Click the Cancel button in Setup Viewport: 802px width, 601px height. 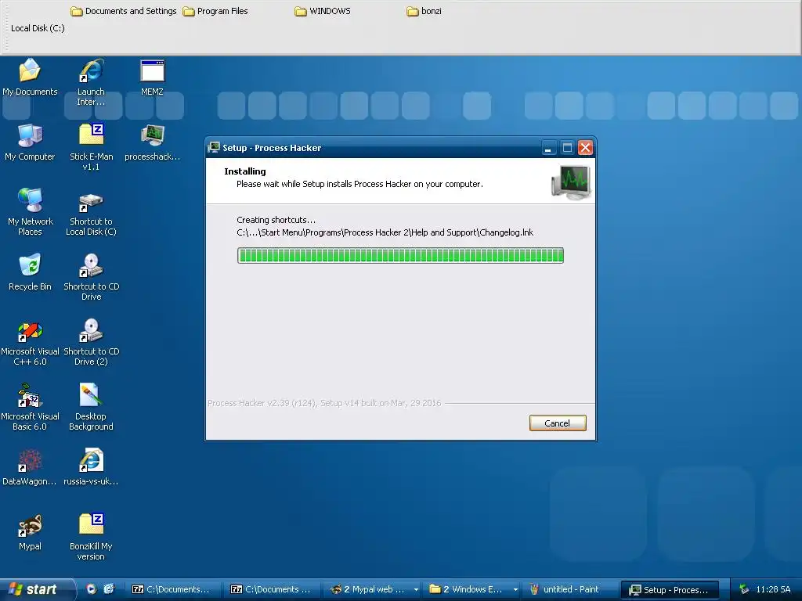point(558,423)
